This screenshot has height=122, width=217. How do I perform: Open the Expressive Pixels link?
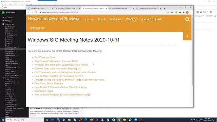click(44, 91)
